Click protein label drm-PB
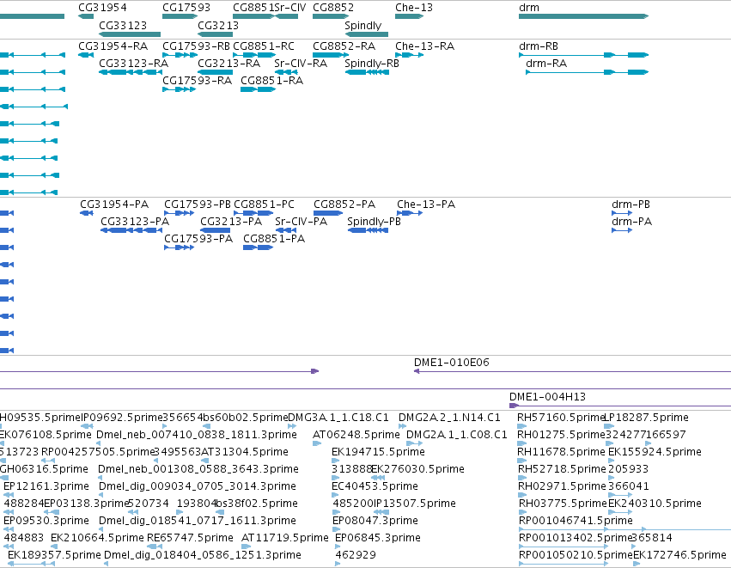 point(630,205)
